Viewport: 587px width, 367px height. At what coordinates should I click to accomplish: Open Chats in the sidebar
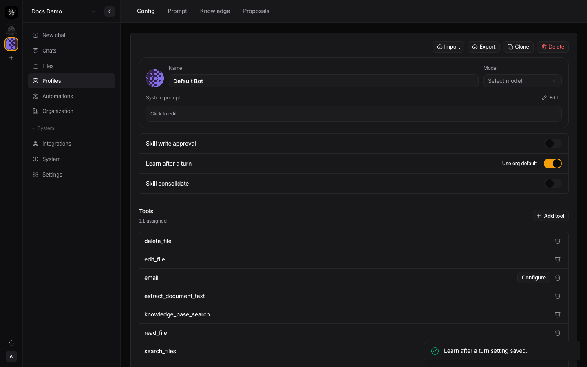pos(72,51)
